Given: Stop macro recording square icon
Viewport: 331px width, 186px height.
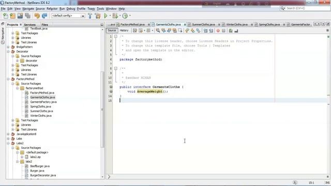Looking at the screenshot, I should coord(224,31).
